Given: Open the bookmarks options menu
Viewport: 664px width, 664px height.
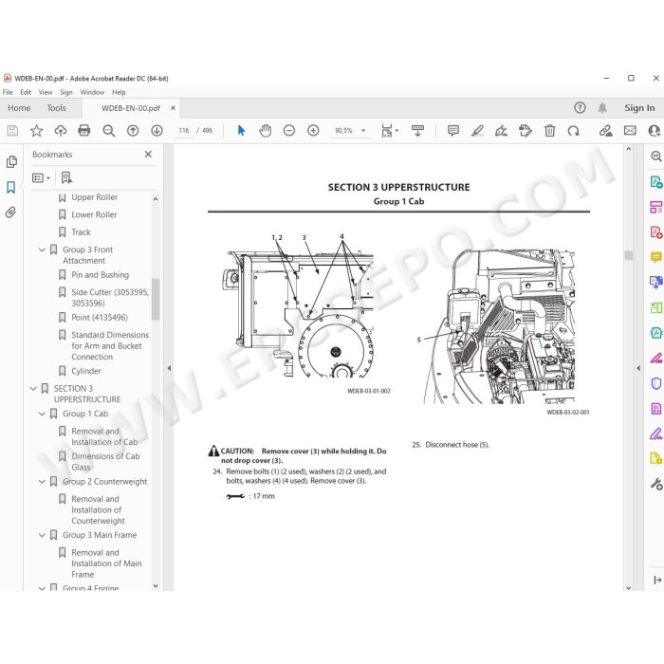Looking at the screenshot, I should 41,178.
